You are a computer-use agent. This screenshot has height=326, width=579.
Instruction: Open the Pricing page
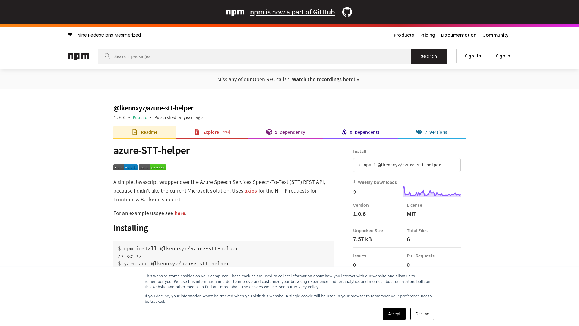(x=428, y=35)
